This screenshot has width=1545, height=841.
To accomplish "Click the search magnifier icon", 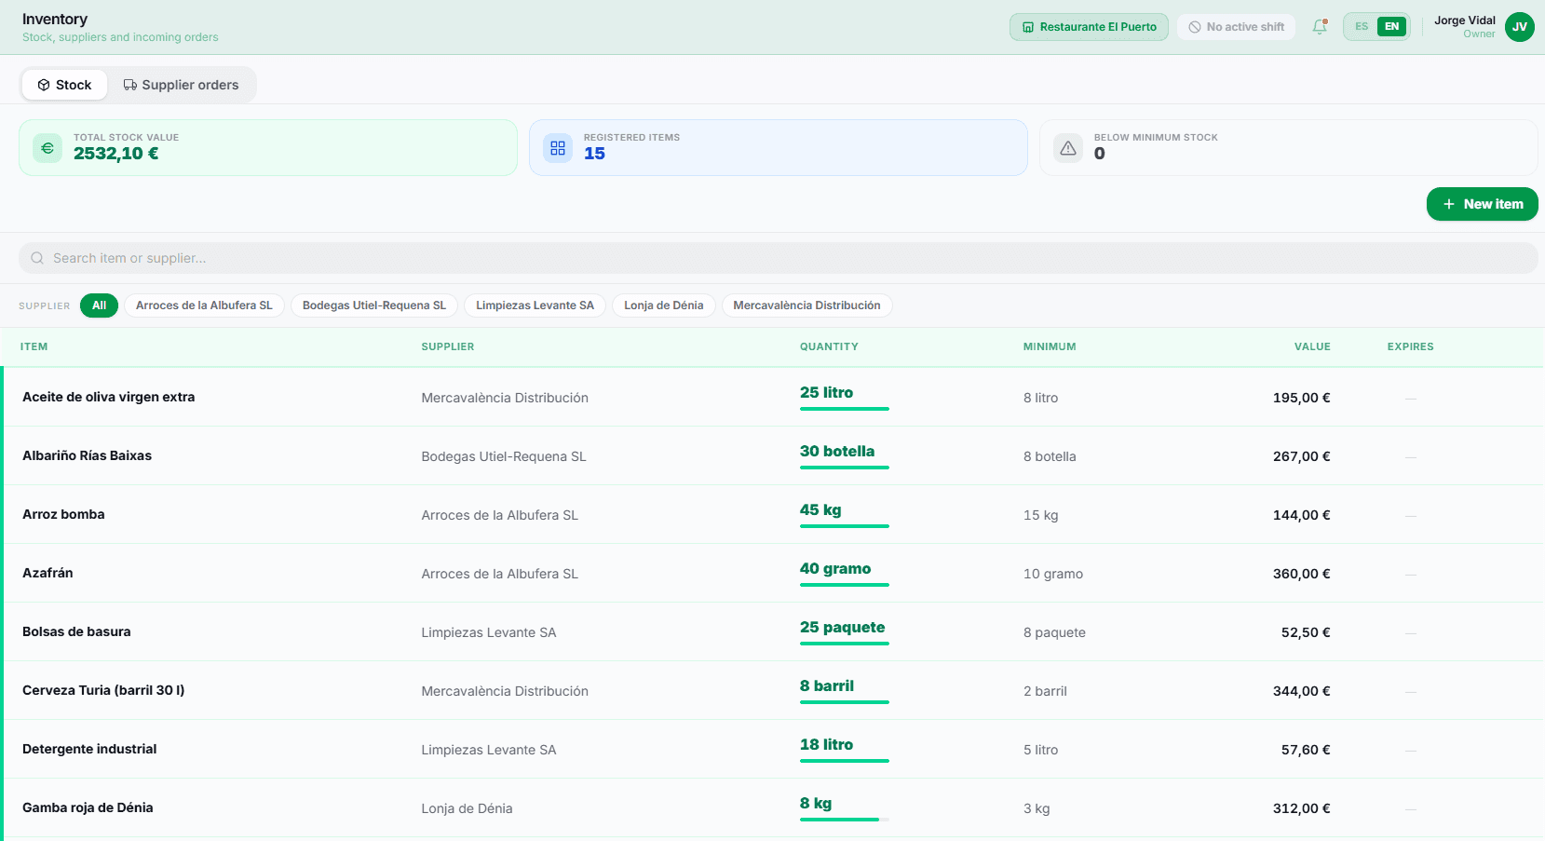I will [37, 258].
